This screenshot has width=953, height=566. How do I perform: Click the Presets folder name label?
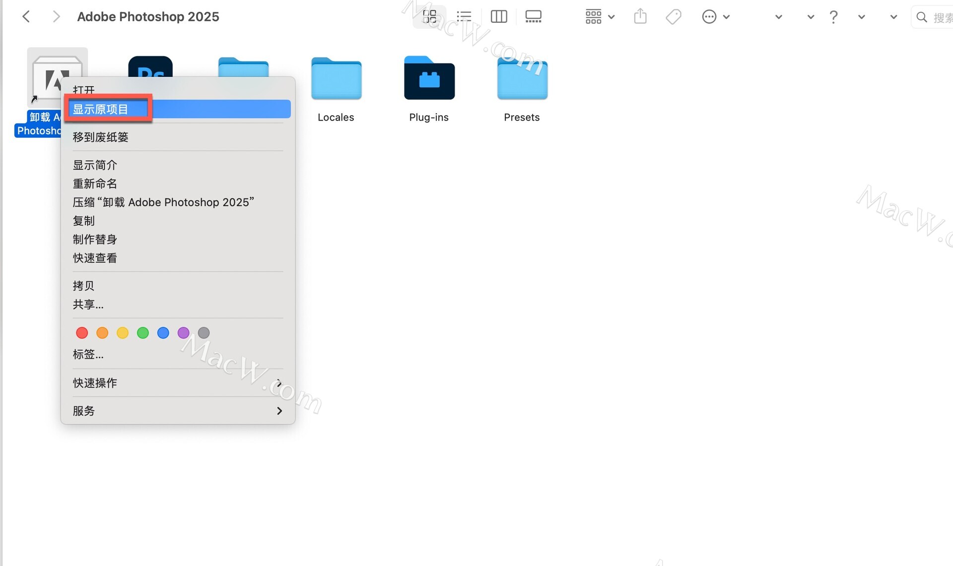[522, 117]
